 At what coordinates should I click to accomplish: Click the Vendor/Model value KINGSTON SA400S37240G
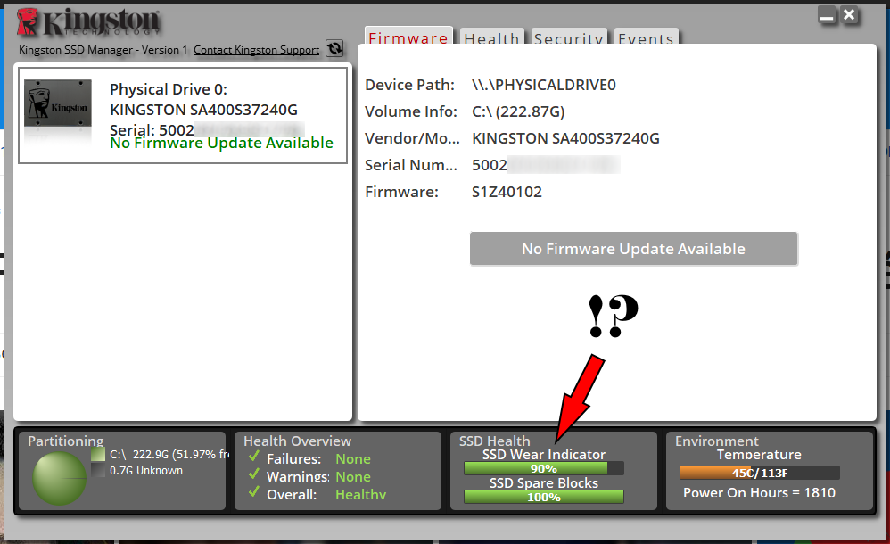[x=565, y=138]
